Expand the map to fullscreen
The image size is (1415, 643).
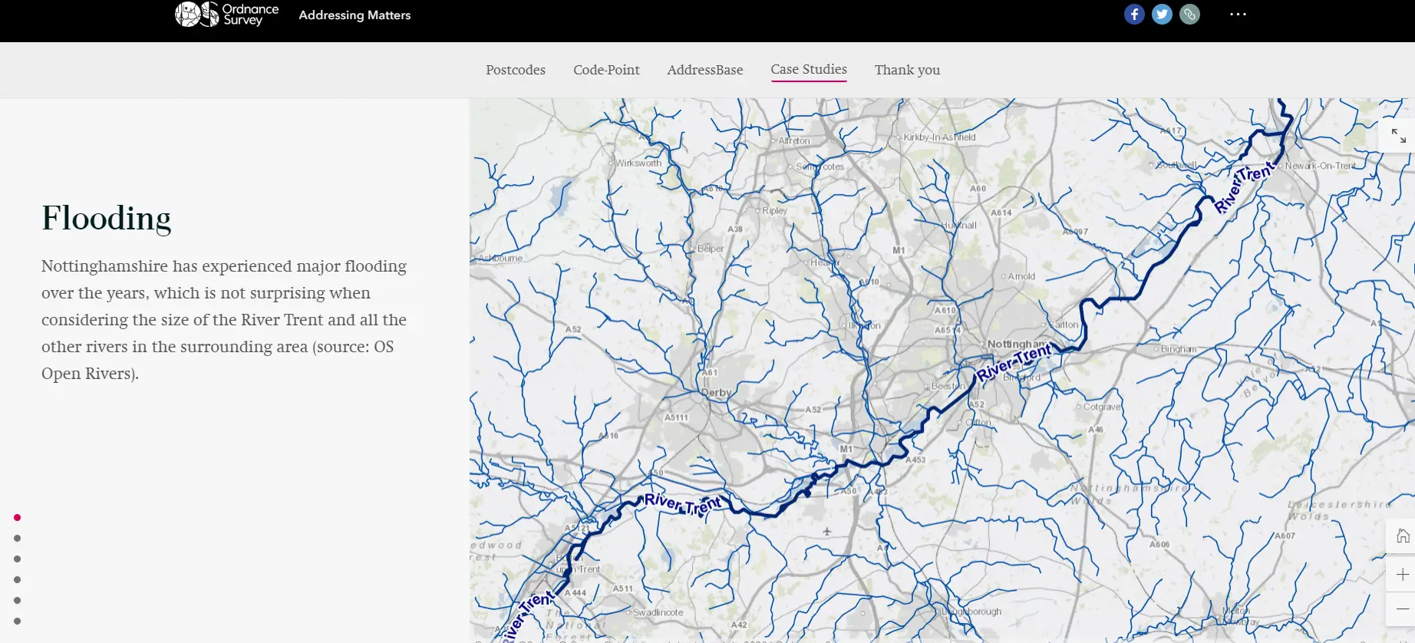(1398, 136)
